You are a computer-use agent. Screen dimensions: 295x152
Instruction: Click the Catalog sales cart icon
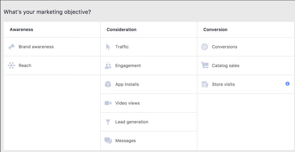(x=205, y=65)
